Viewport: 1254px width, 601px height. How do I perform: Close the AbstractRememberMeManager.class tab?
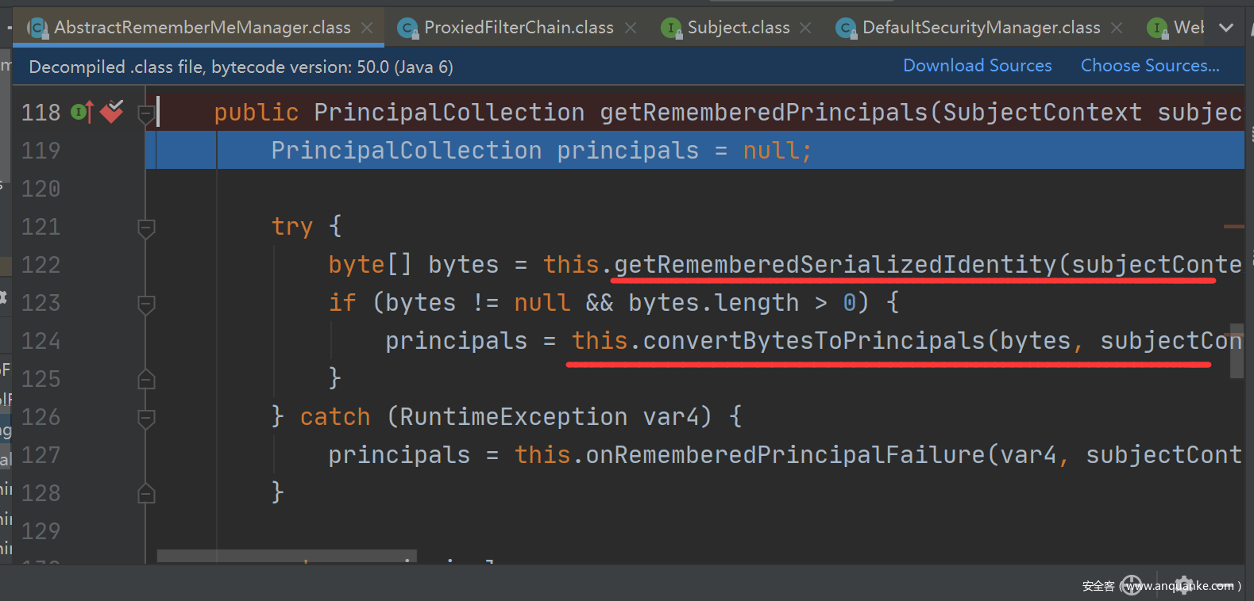(367, 28)
